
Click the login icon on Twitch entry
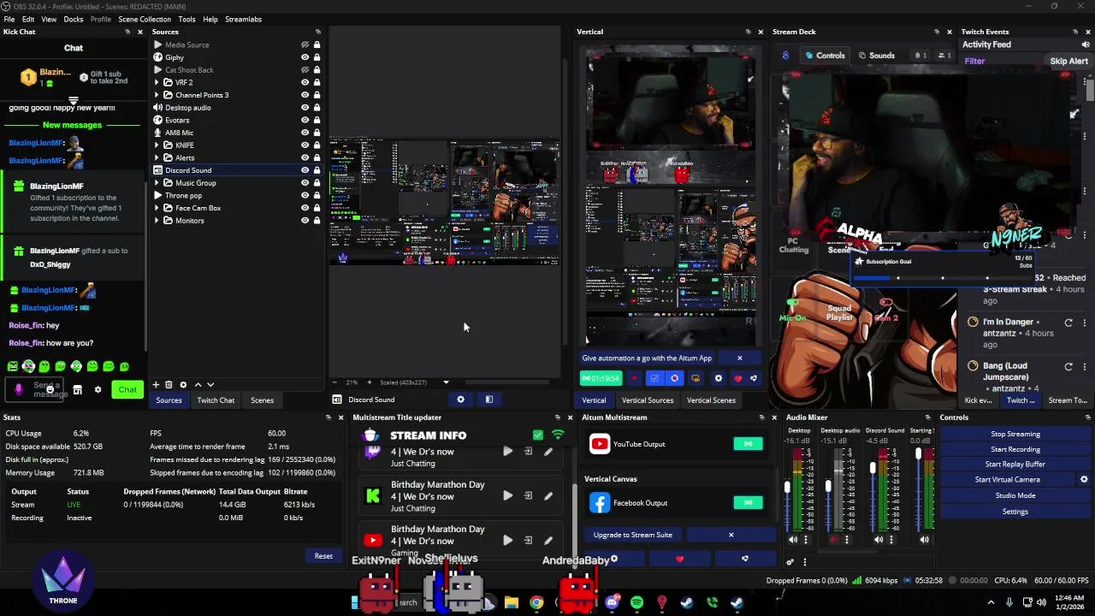click(528, 451)
